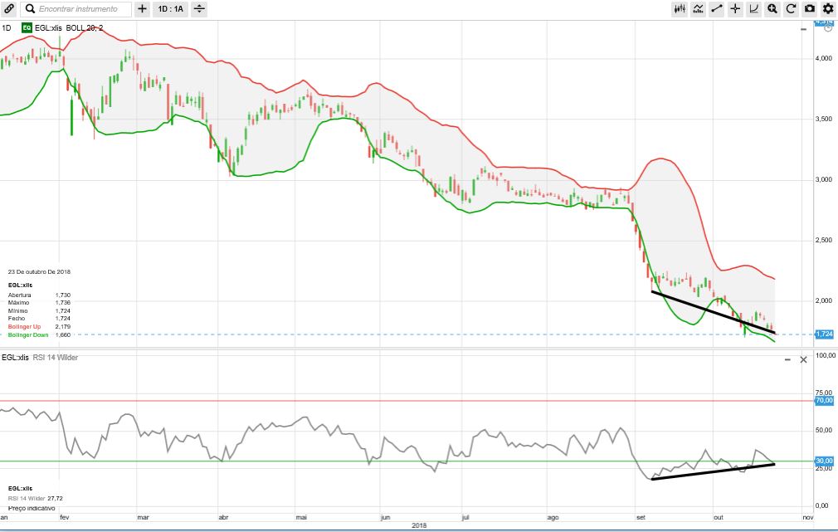
Task: Select the trend line drawing tool
Action: (717, 9)
